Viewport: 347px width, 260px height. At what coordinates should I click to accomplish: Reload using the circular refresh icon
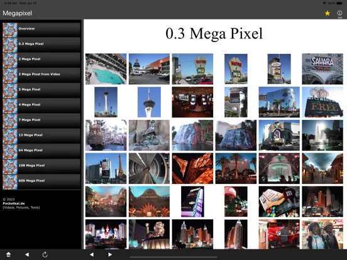click(45, 254)
